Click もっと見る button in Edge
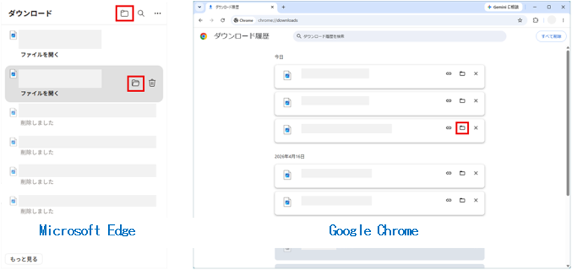The image size is (572, 270). pos(24,259)
